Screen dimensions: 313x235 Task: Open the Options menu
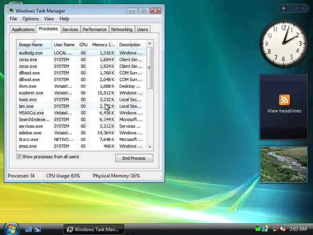click(31, 19)
